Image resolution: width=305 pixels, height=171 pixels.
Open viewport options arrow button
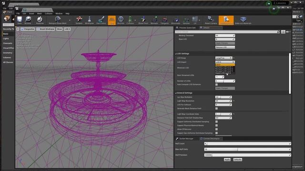click(18, 29)
